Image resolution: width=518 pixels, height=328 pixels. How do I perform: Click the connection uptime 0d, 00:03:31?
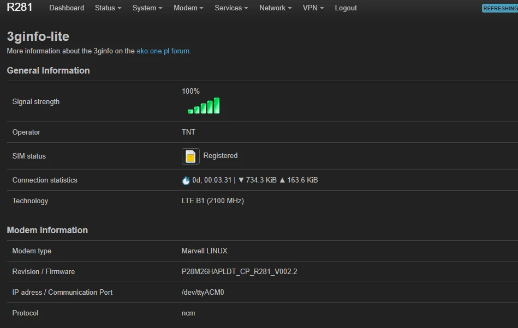coord(212,180)
